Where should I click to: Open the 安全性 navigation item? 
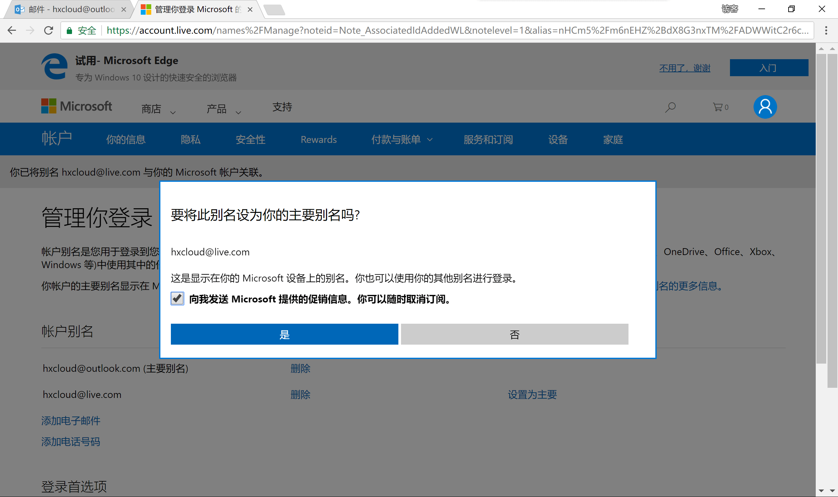pos(250,140)
